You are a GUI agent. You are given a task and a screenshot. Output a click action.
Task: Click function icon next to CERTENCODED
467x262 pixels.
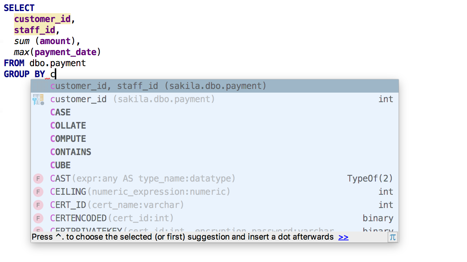(x=38, y=219)
